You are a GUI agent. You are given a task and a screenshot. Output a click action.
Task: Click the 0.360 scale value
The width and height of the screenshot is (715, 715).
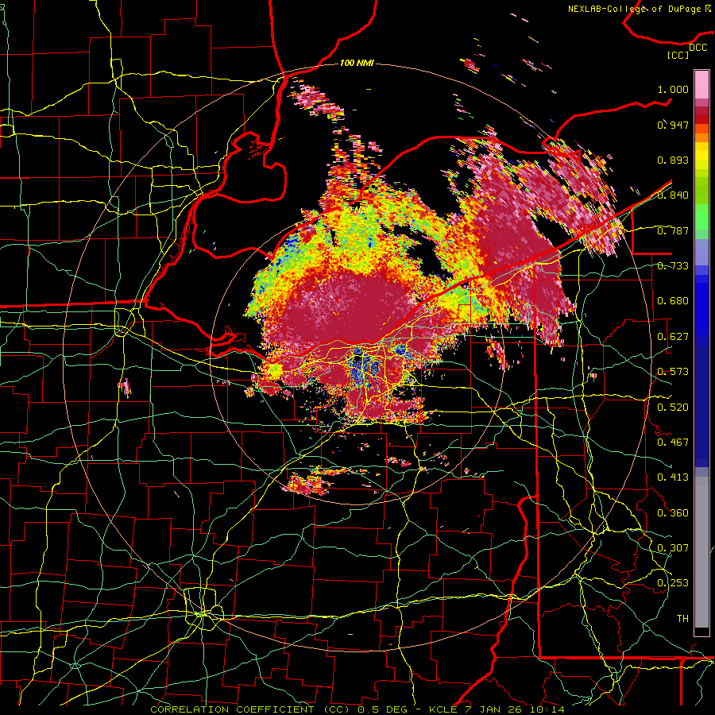(x=673, y=512)
